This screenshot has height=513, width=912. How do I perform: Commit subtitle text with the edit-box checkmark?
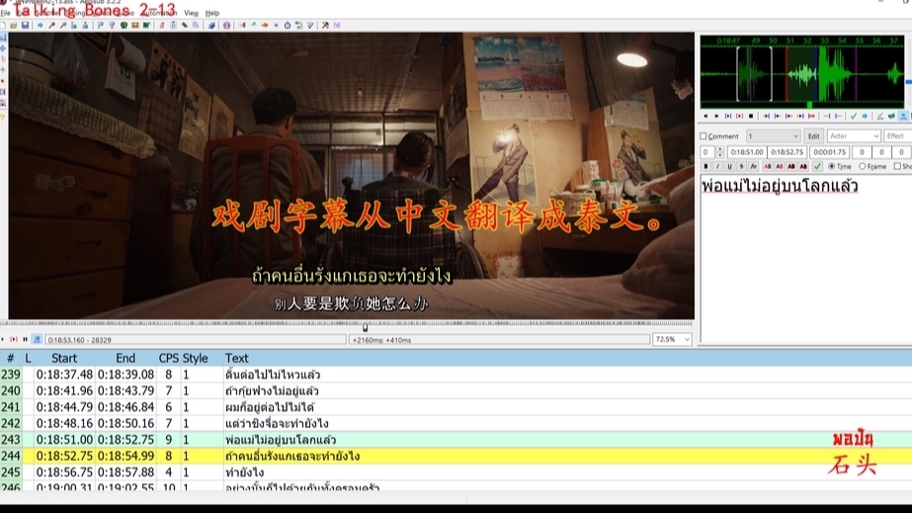coord(817,166)
